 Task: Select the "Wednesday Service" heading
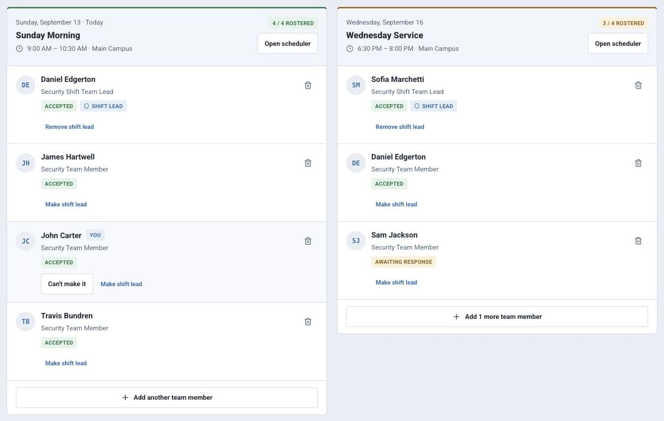[x=384, y=35]
